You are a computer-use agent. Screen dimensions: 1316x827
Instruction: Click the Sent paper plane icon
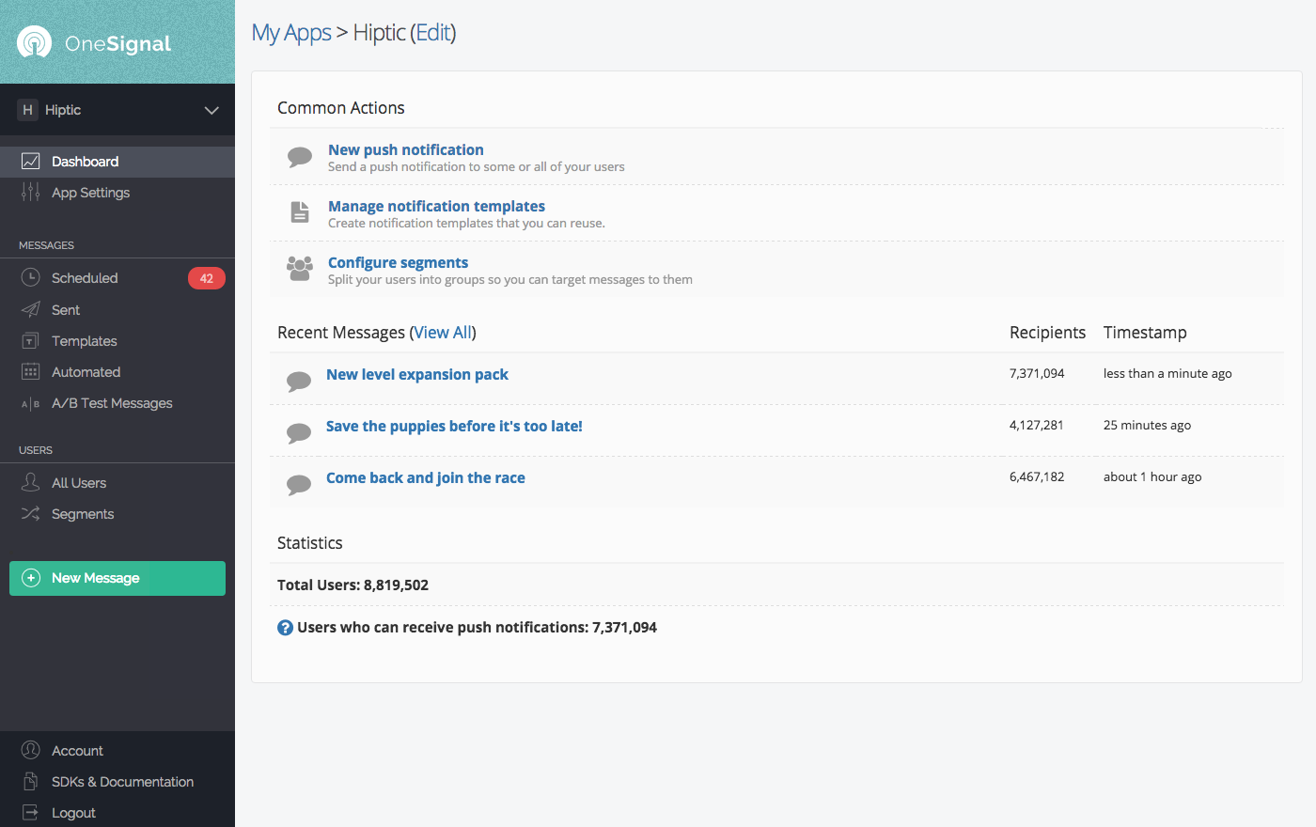31,310
